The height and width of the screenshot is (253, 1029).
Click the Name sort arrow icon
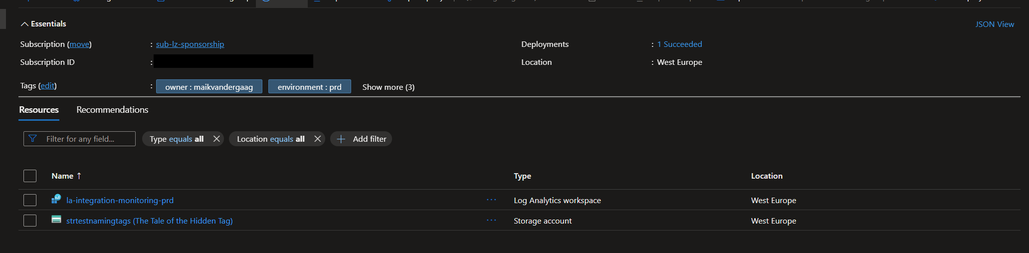click(x=79, y=176)
